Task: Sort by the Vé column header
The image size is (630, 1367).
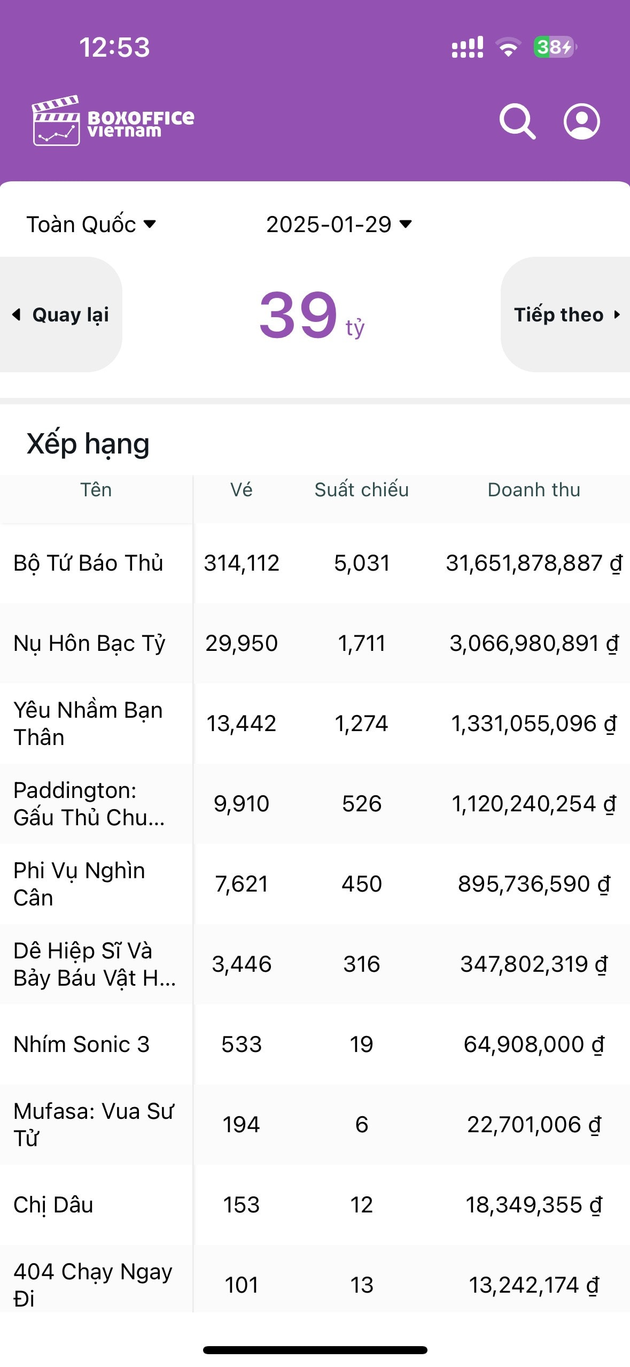Action: pyautogui.click(x=242, y=490)
